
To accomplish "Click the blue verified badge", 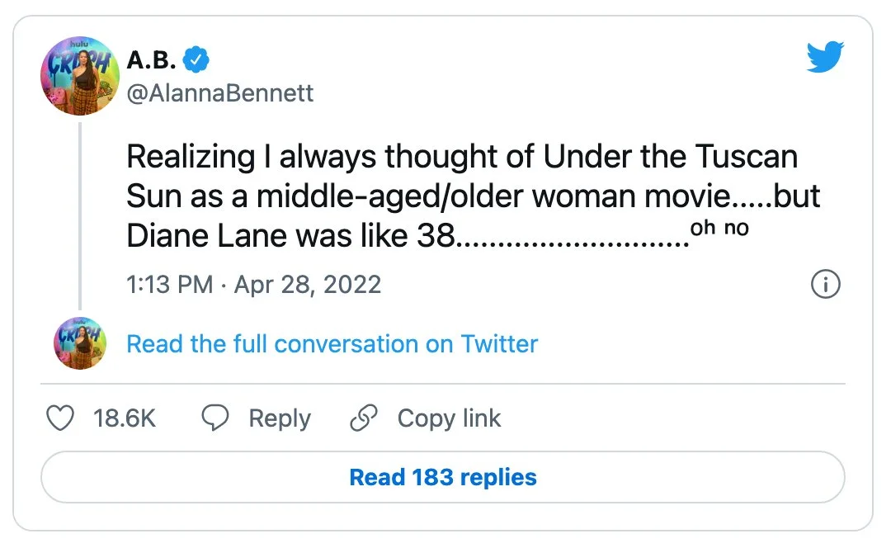I will tap(196, 59).
